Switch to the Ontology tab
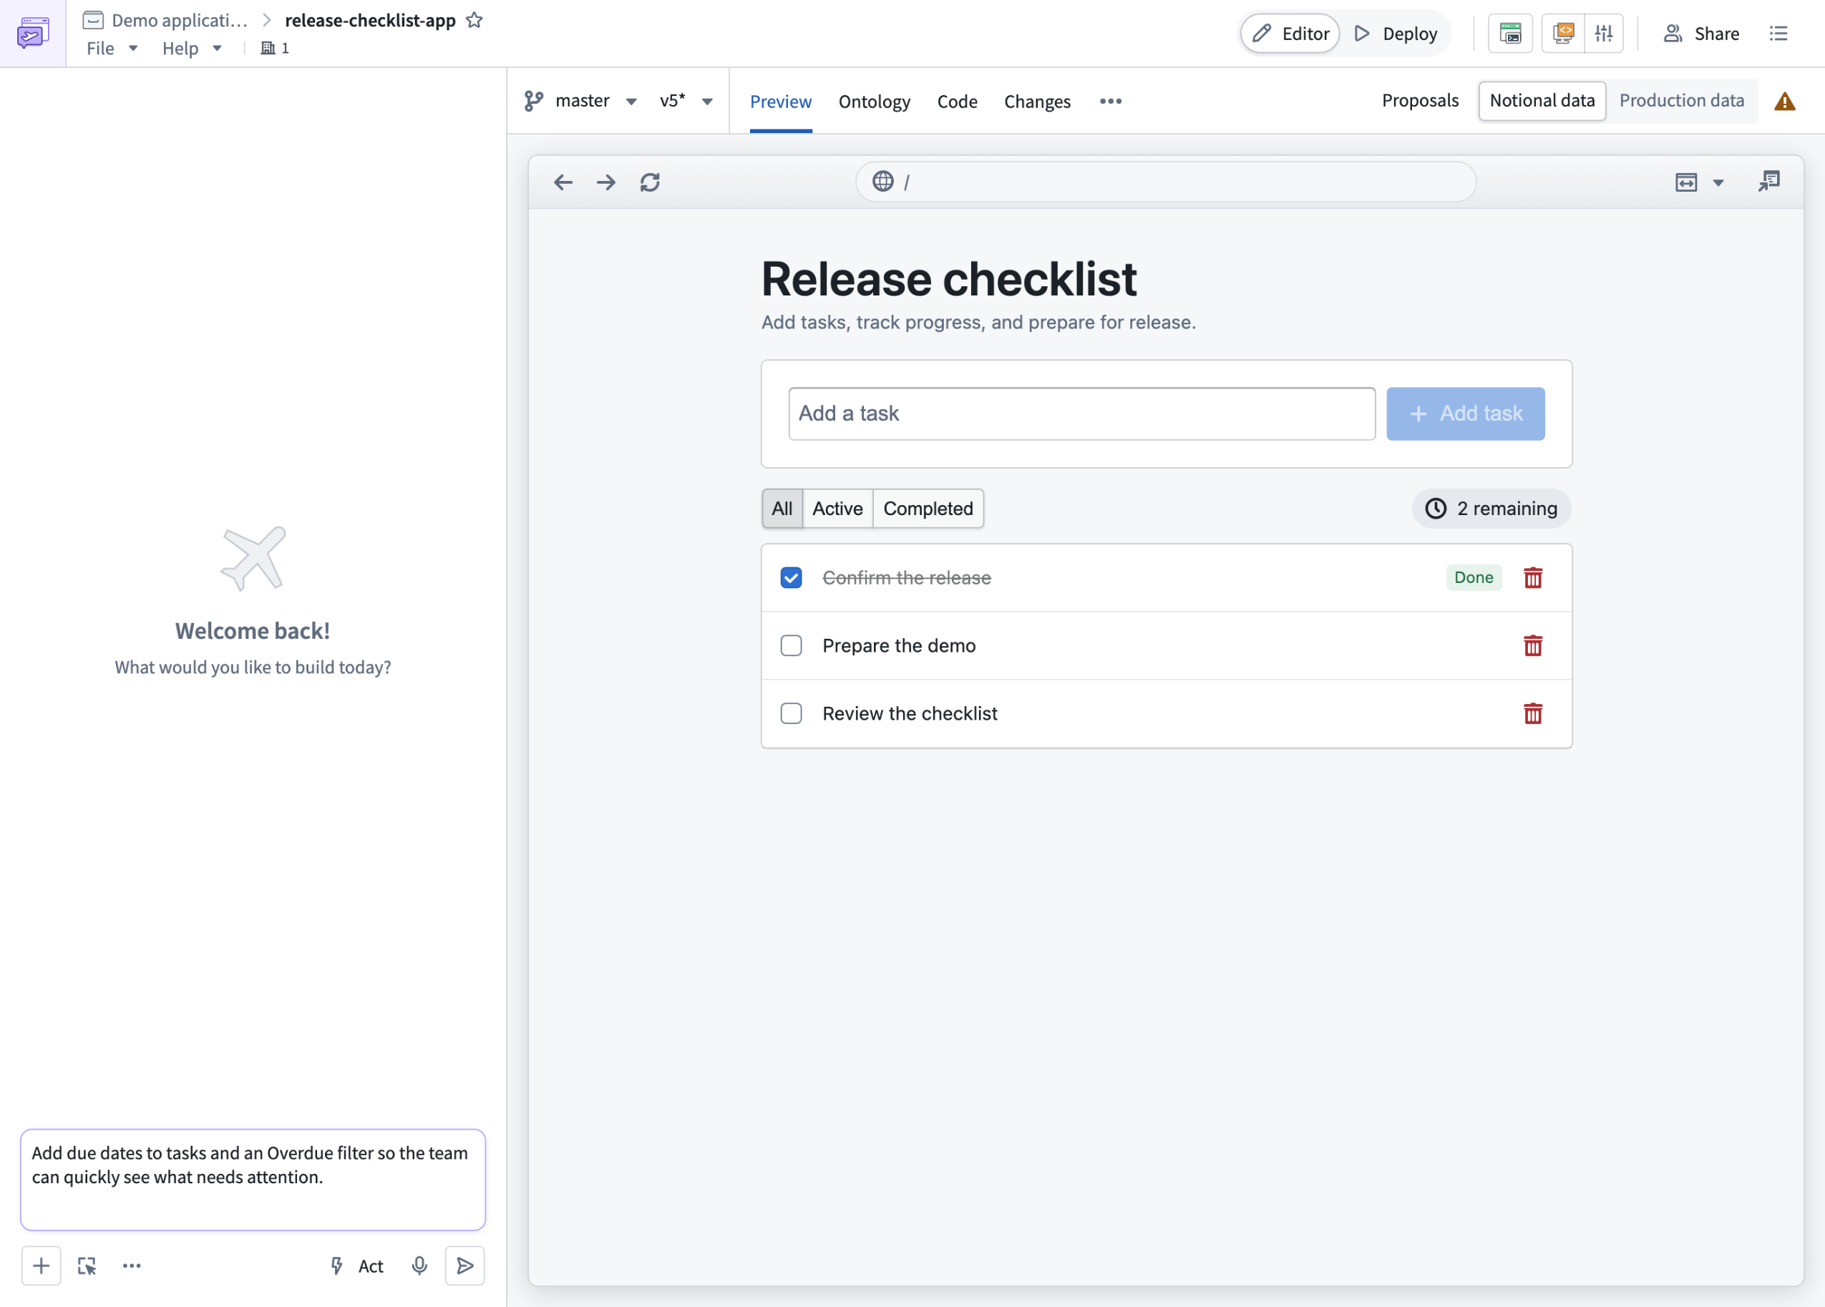Image resolution: width=1825 pixels, height=1307 pixels. coord(874,102)
